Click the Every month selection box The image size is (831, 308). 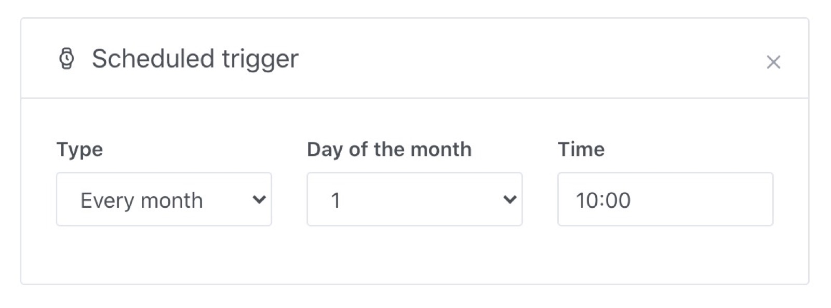(x=164, y=199)
